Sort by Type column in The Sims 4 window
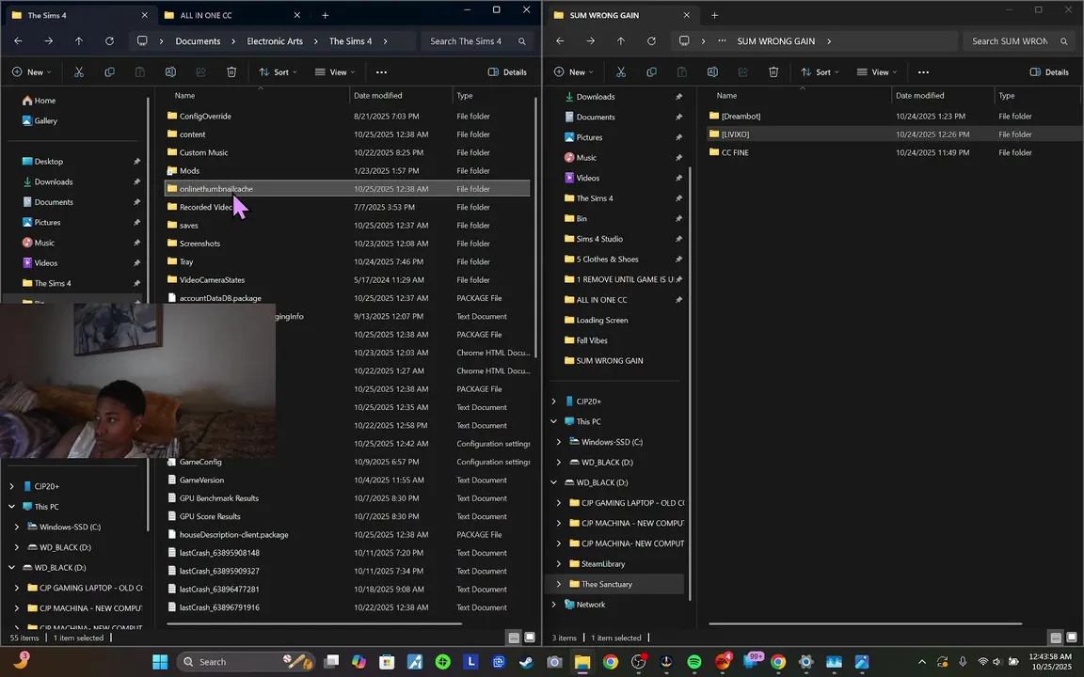 pos(492,95)
